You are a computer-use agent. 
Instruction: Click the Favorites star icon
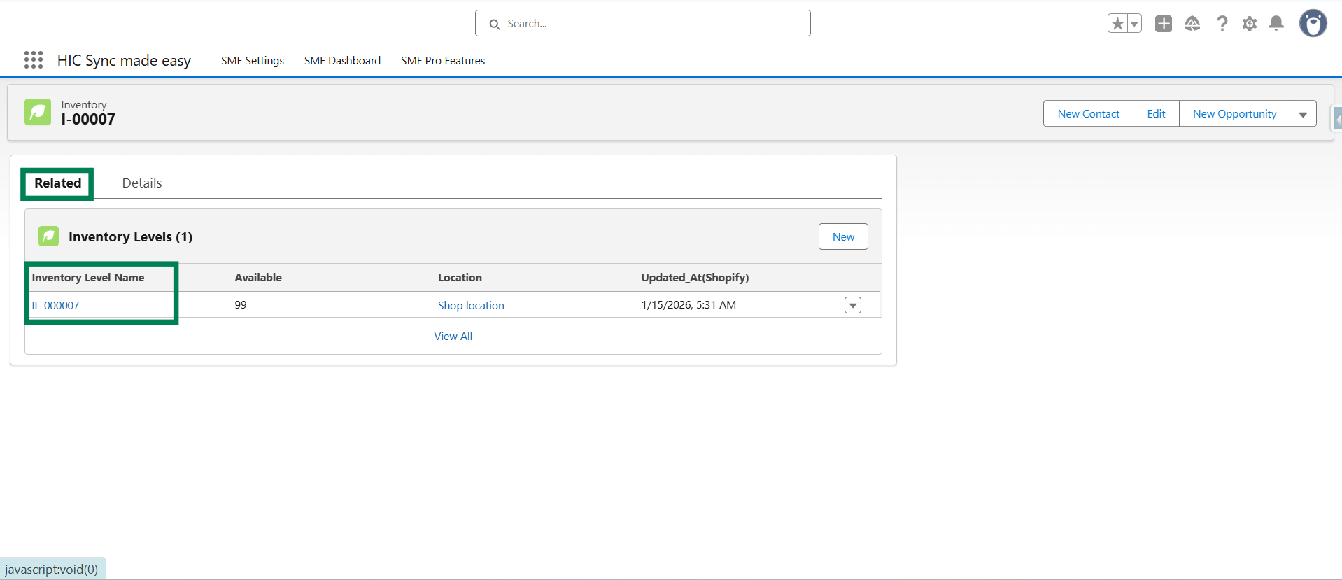click(x=1117, y=24)
